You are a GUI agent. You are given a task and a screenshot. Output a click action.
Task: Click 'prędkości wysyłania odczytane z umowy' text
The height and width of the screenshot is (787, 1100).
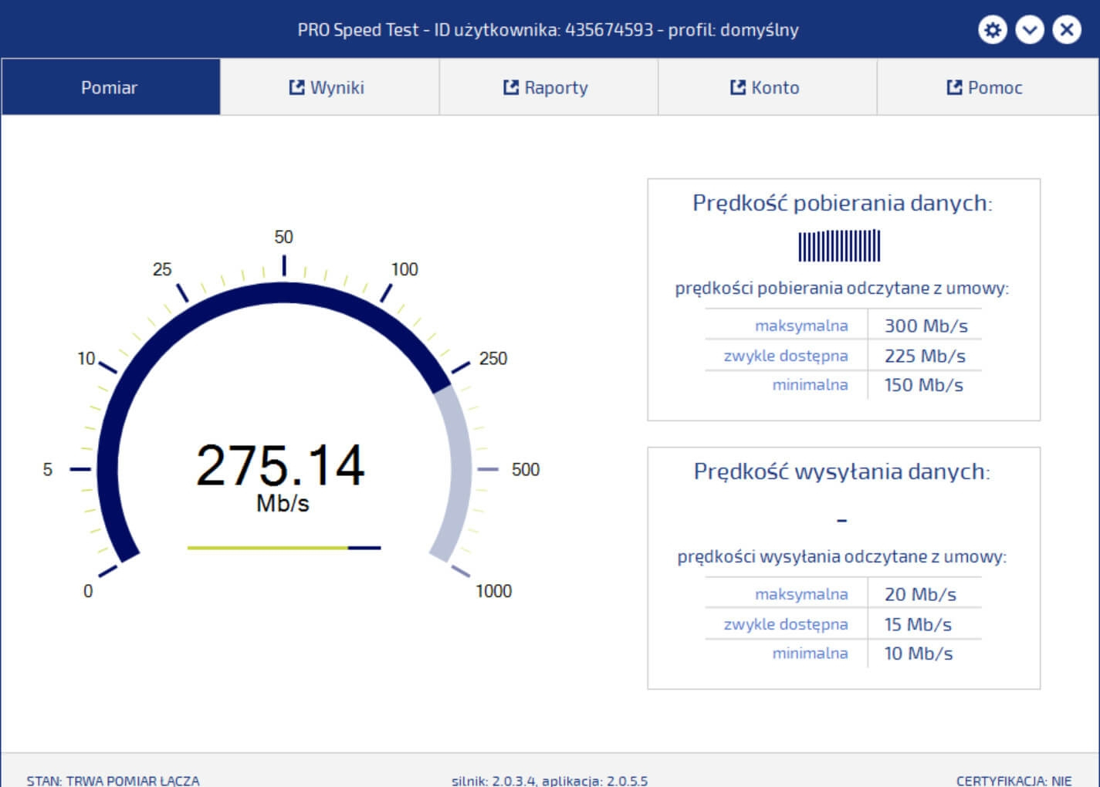coord(841,557)
